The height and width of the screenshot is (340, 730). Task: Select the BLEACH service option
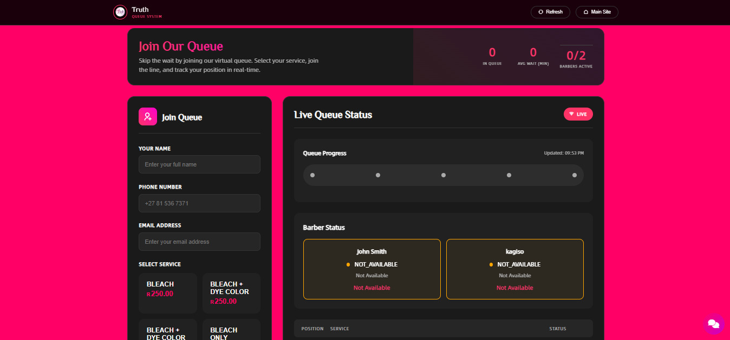(x=168, y=293)
